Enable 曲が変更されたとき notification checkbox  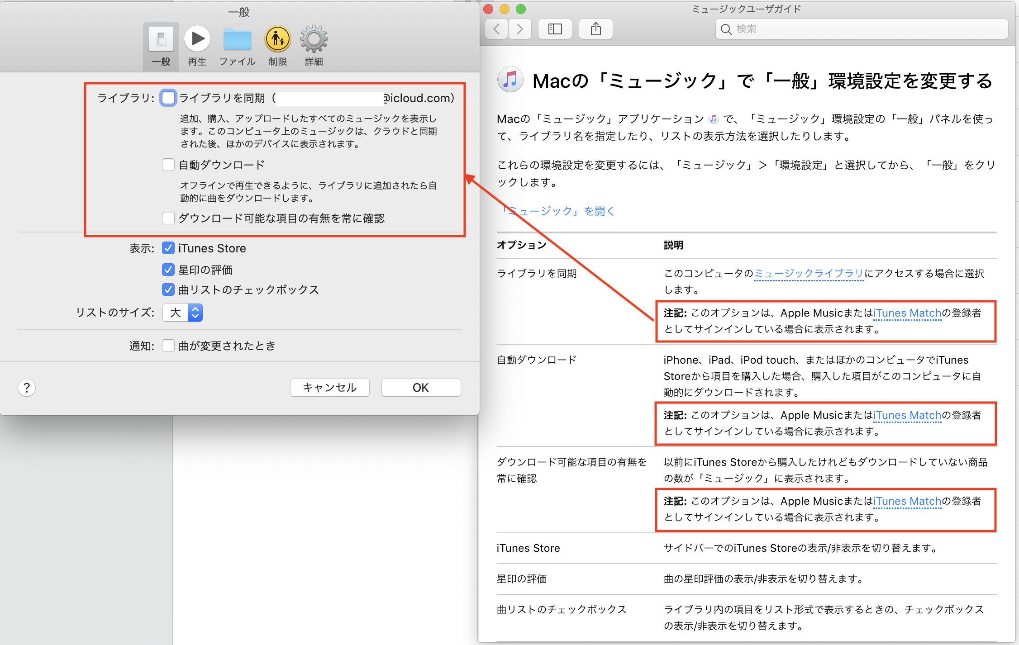pos(168,346)
